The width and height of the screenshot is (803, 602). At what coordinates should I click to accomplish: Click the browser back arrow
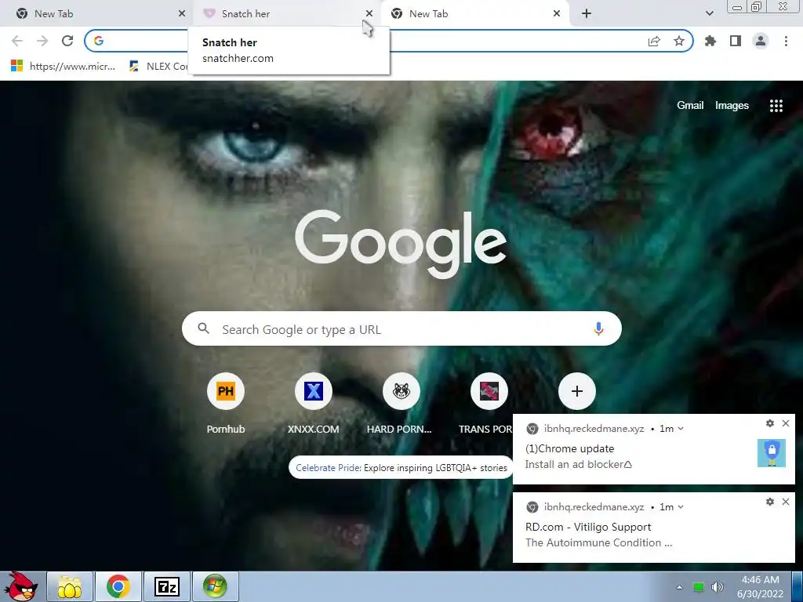[17, 41]
